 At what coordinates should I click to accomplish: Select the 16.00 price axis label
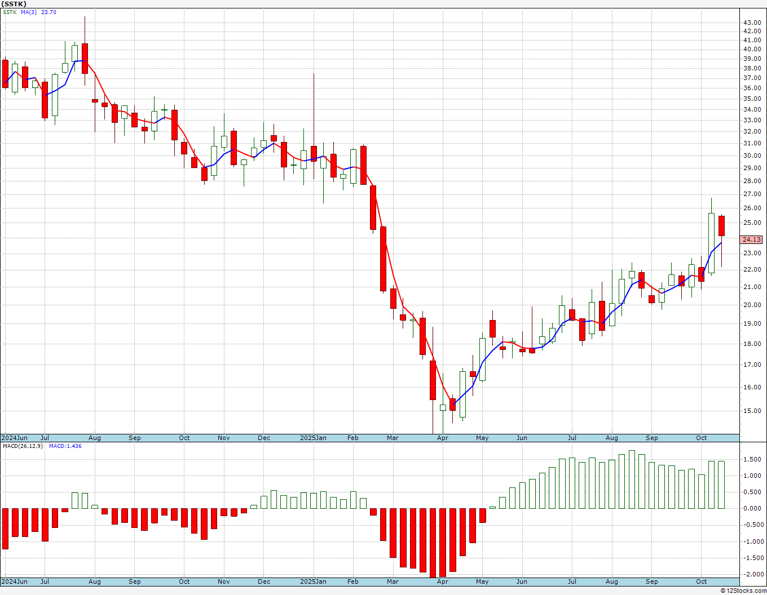coord(752,387)
